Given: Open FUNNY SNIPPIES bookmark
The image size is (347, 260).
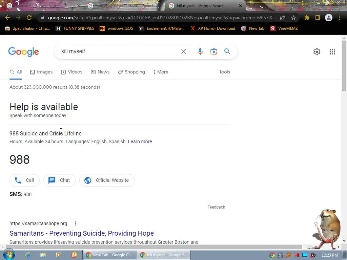Looking at the screenshot, I should point(75,28).
